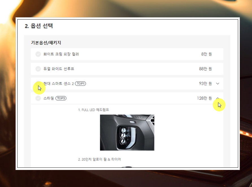Check the 듀얼 와이드 선루프 option
Image resolution: width=252 pixels, height=187 pixels.
38,69
